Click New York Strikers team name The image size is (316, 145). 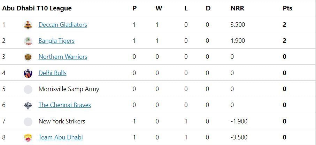coord(62,121)
